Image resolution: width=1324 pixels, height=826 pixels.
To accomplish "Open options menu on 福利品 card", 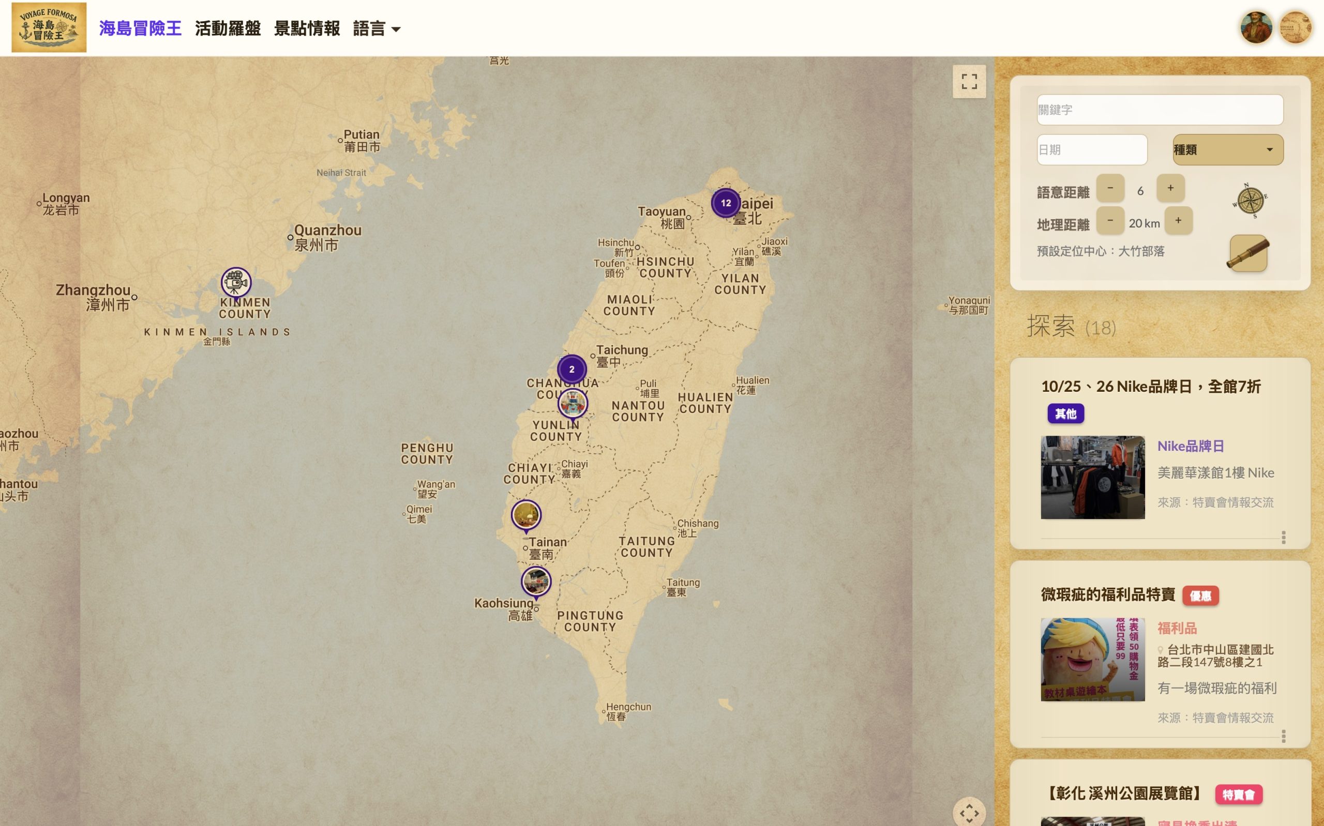I will (1283, 736).
